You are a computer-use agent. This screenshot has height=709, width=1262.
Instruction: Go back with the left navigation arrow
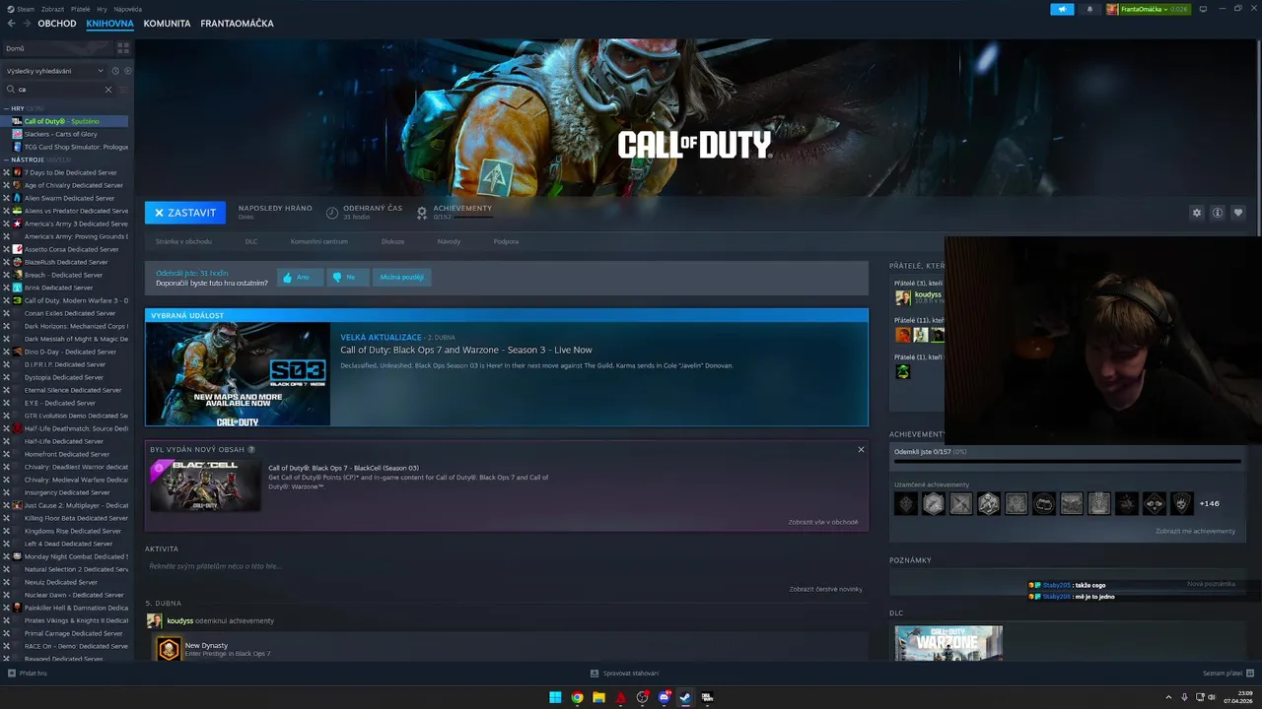click(12, 24)
